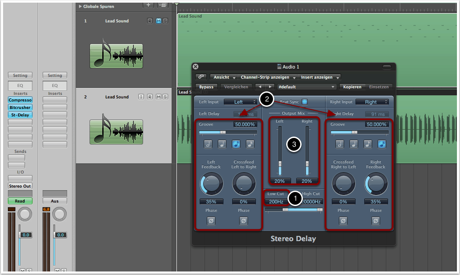This screenshot has width=460, height=275.
Task: Select the first note value in left Groove section
Action: pyautogui.click(x=208, y=144)
